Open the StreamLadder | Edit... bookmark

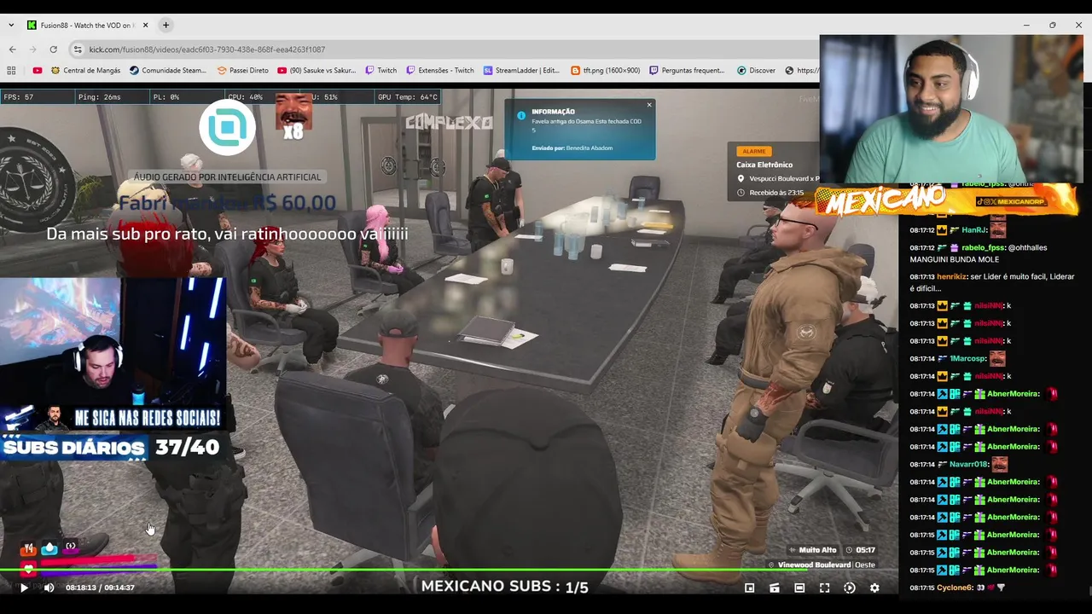521,71
